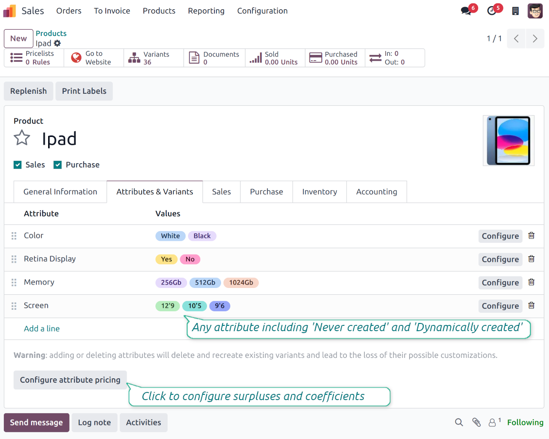Switch to the Inventory tab
549x439 pixels.
click(x=320, y=192)
